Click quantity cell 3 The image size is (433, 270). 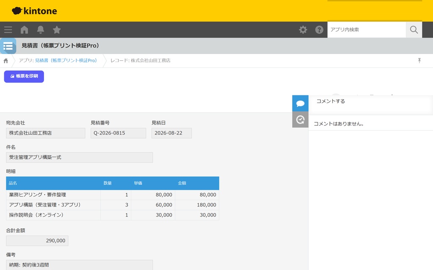click(116, 205)
